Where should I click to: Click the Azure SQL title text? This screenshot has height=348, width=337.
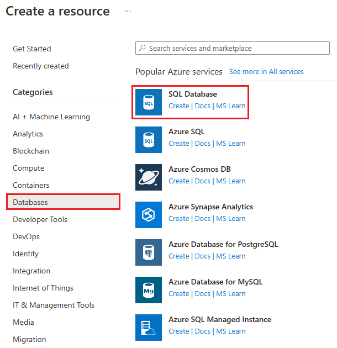pyautogui.click(x=187, y=131)
